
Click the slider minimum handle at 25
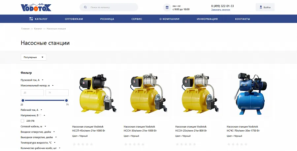coord(23,100)
